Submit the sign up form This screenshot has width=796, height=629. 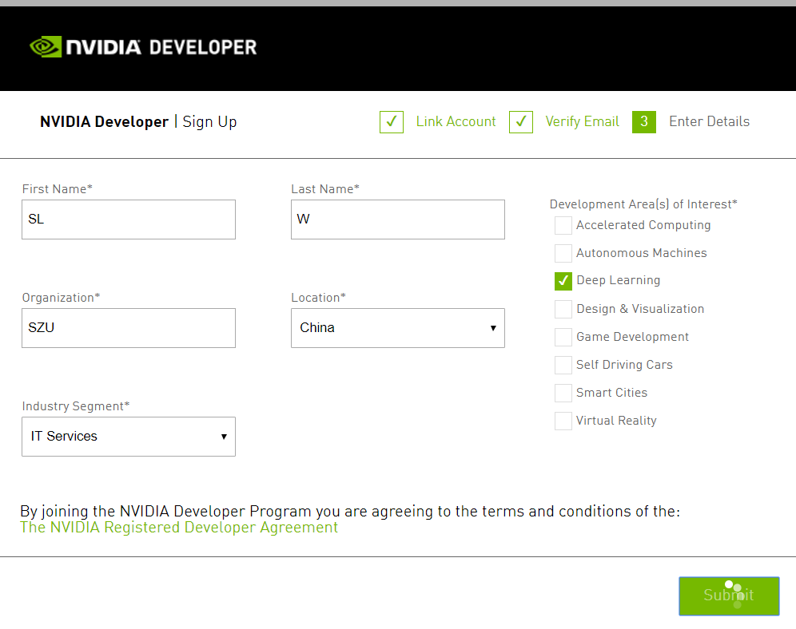729,596
